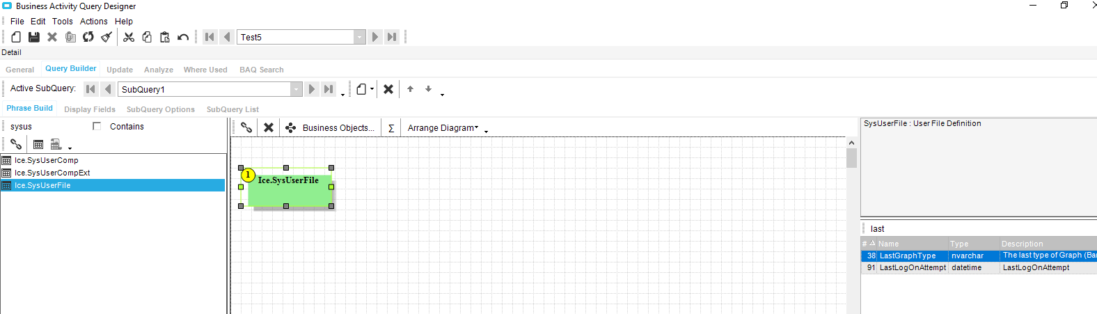Select Ice.SysUserComp in the table list

coord(113,160)
